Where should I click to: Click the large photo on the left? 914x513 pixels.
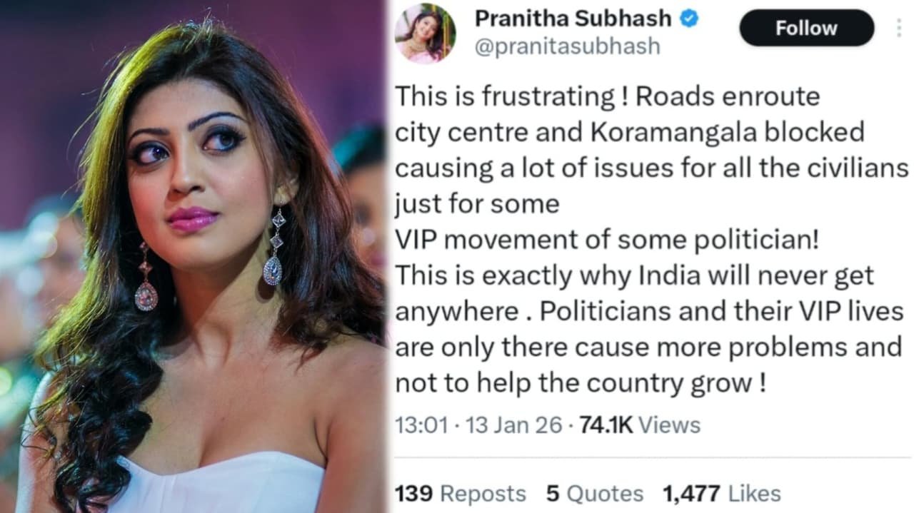coord(193,256)
